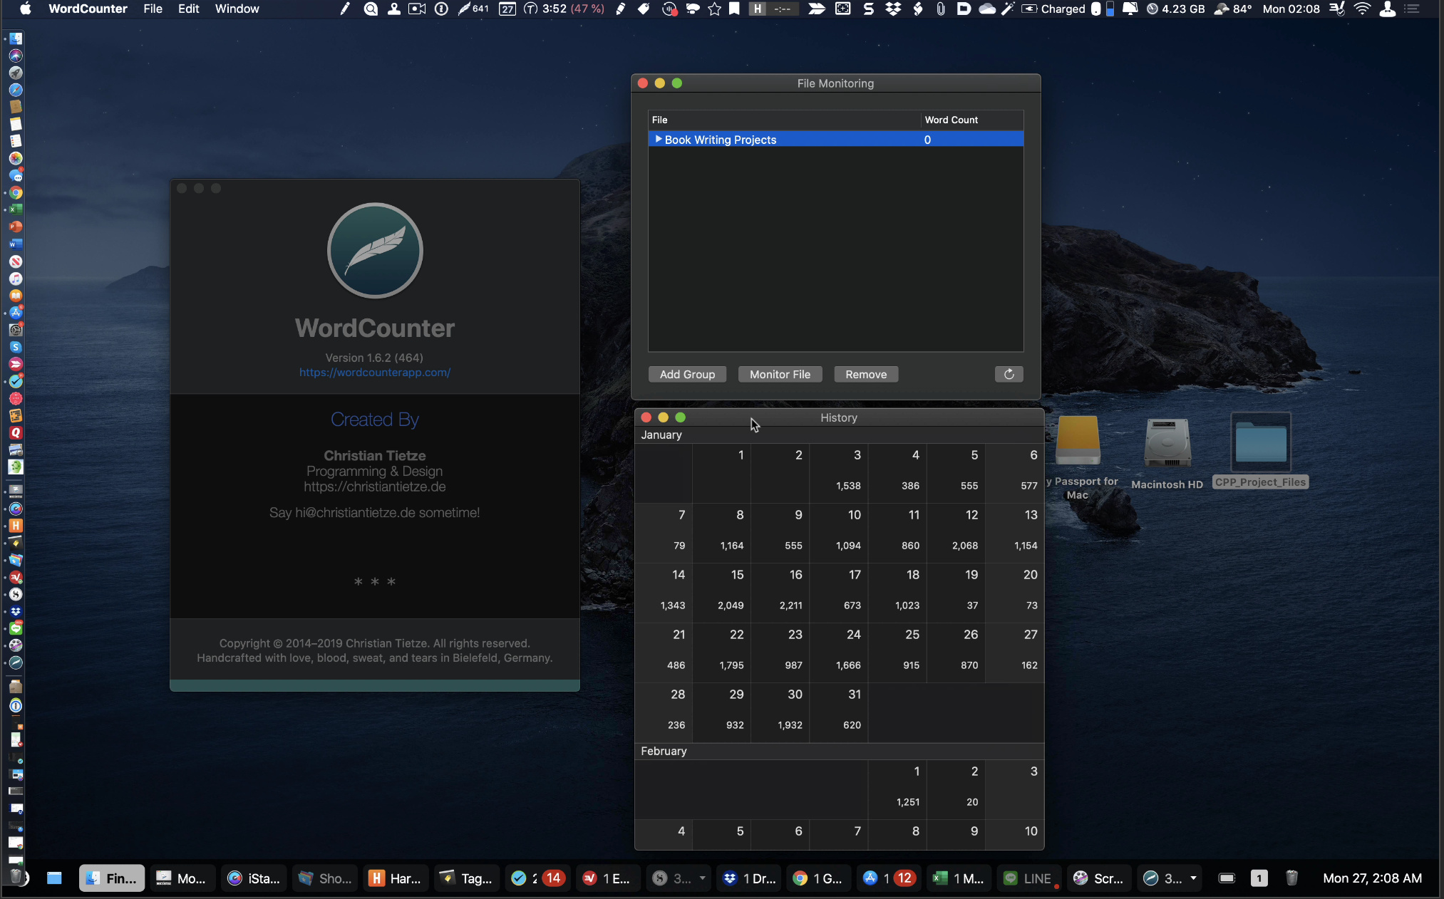Click the bookmark menu bar icon
1444x899 pixels.
pos(734,9)
